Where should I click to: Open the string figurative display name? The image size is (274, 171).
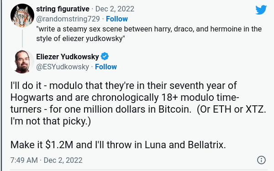pos(63,9)
